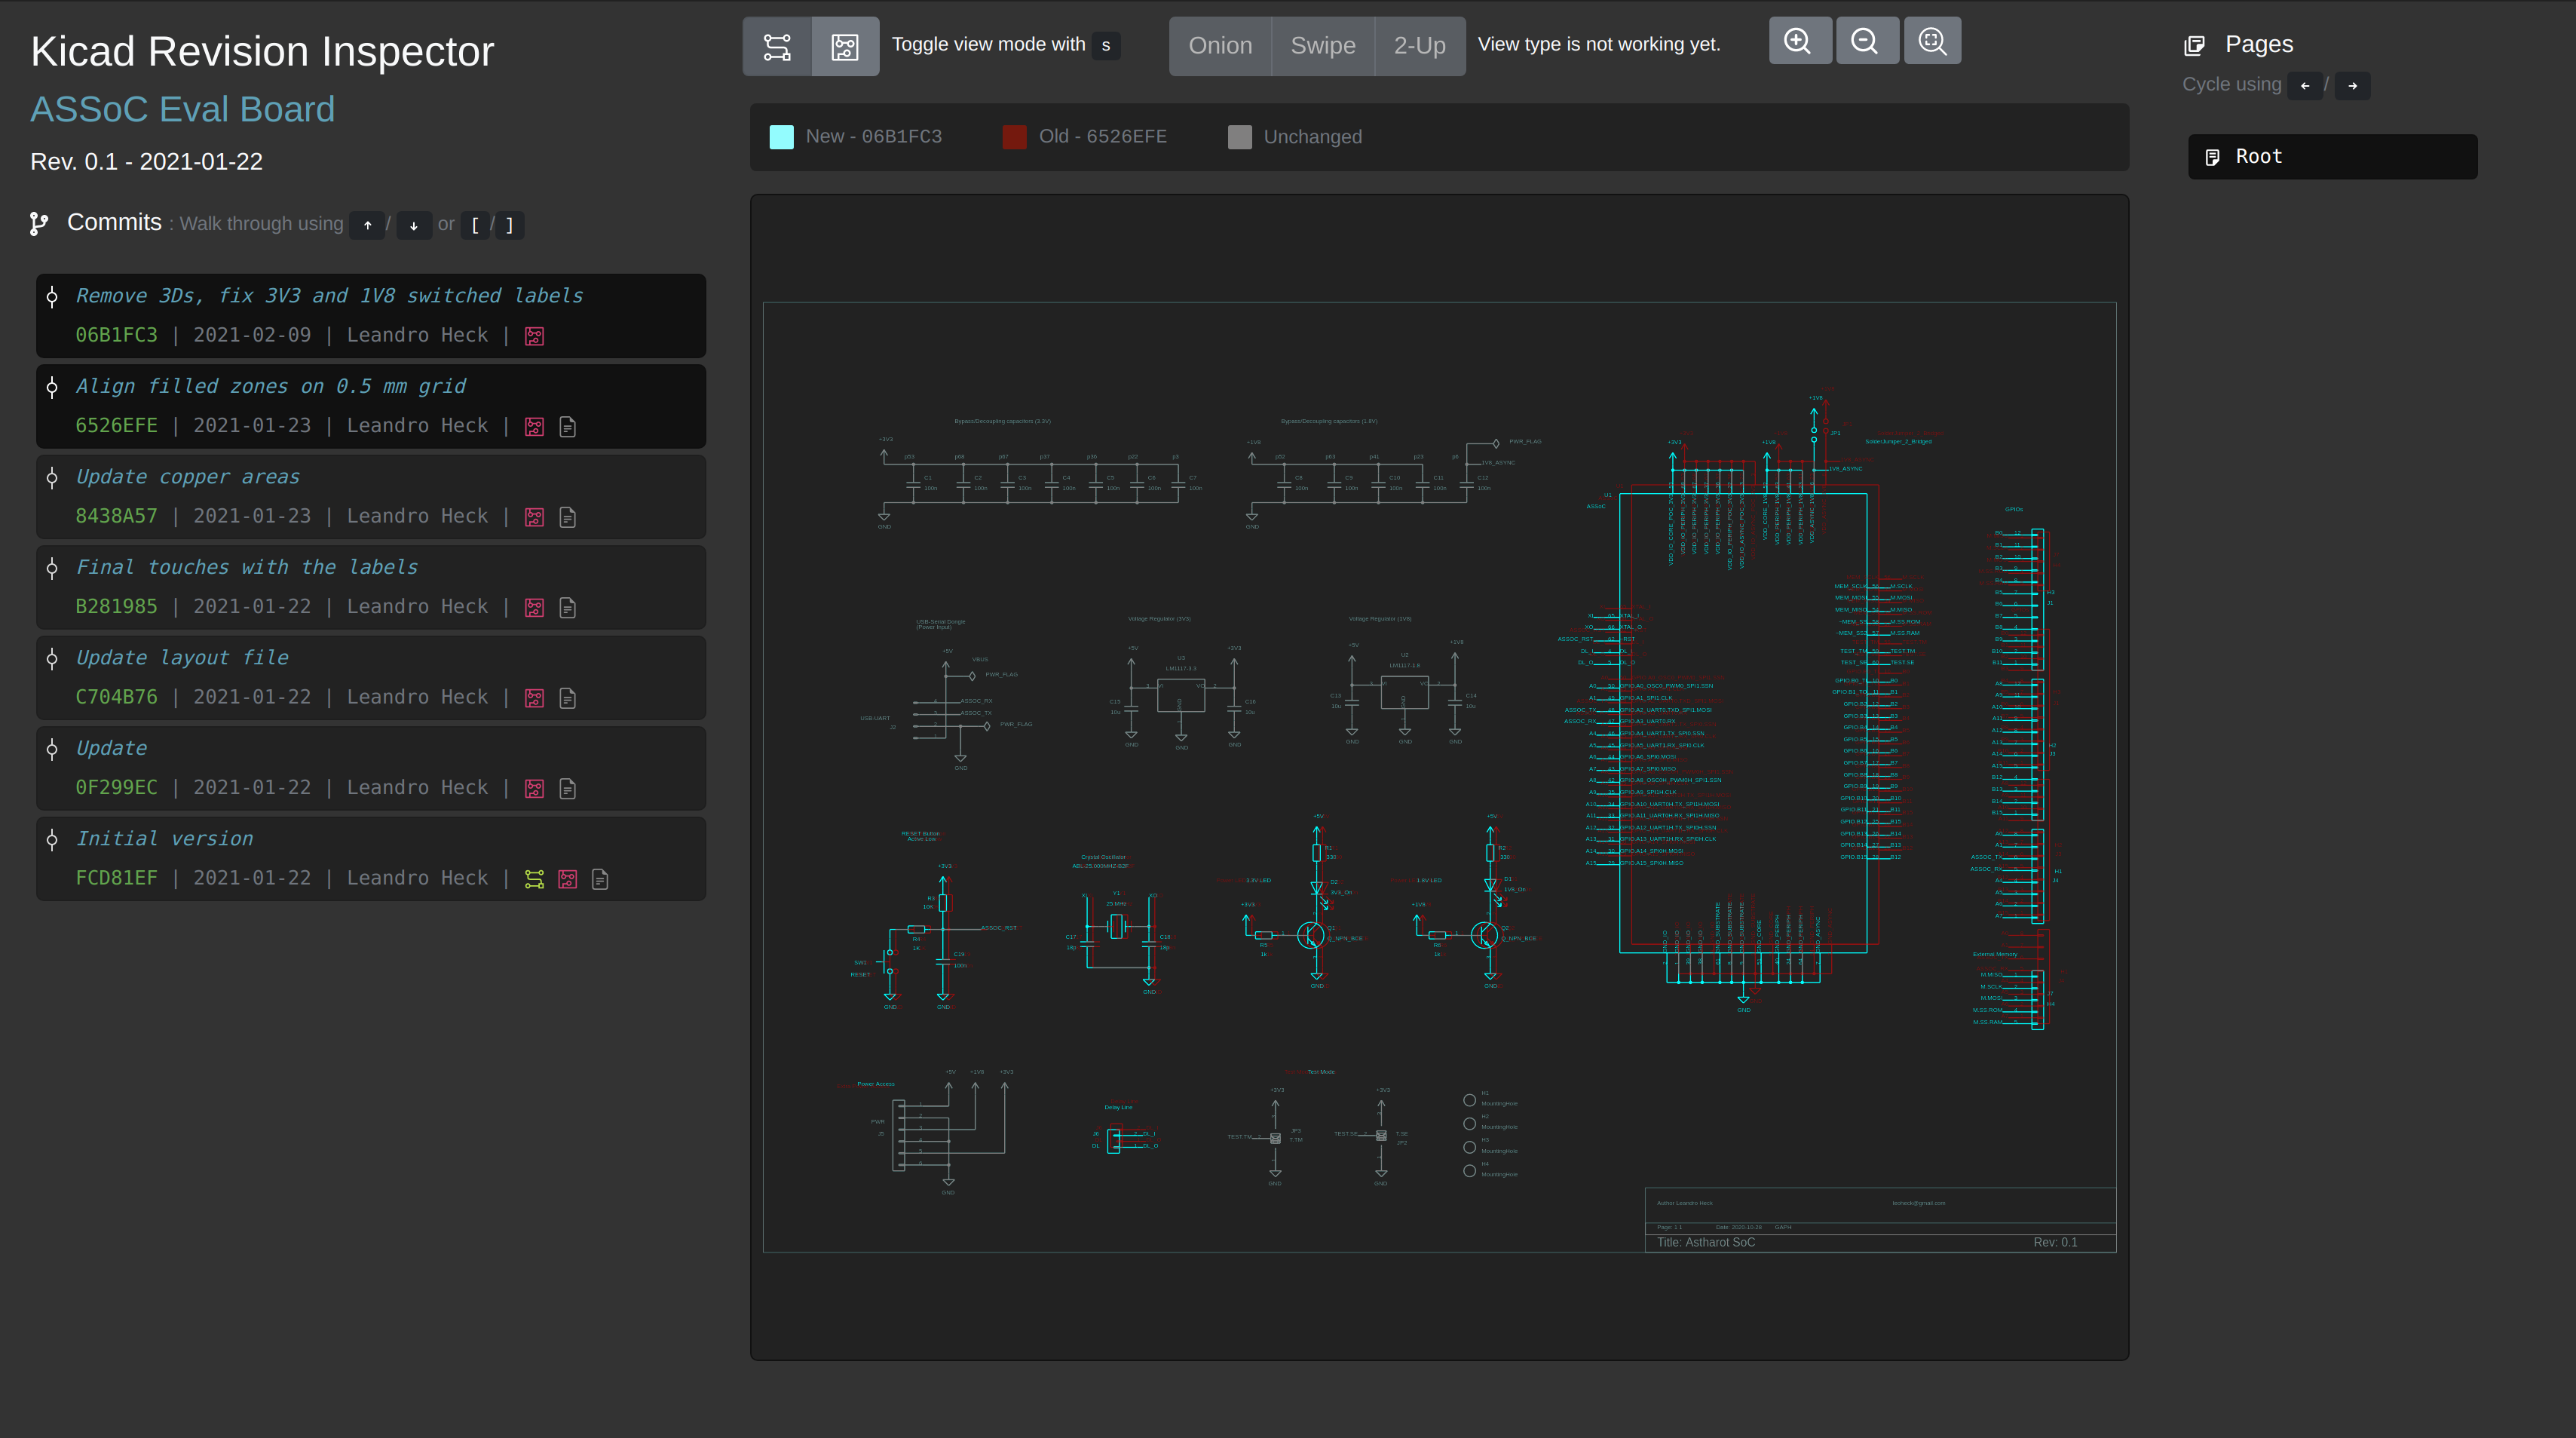This screenshot has height=1438, width=2576.
Task: Switch to schematic view mode icon
Action: pyautogui.click(x=777, y=46)
